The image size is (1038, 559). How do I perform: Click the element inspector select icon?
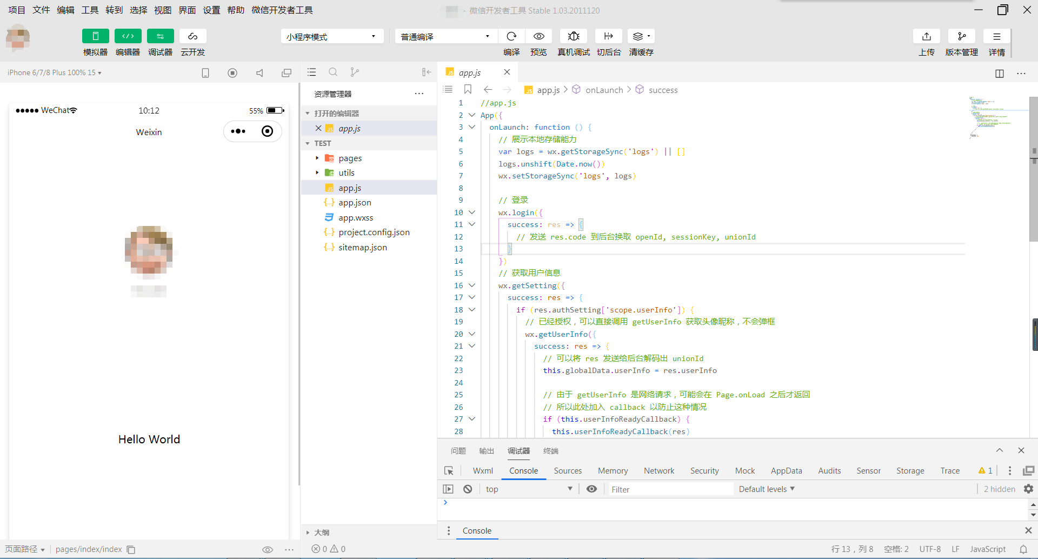[x=449, y=470]
